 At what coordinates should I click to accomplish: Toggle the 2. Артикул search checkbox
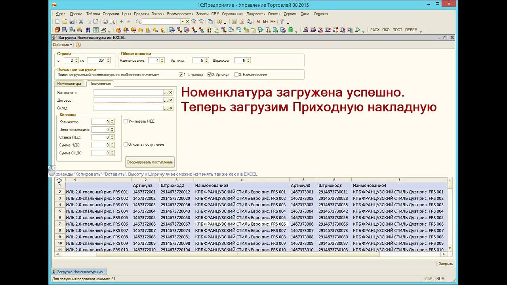pos(210,74)
